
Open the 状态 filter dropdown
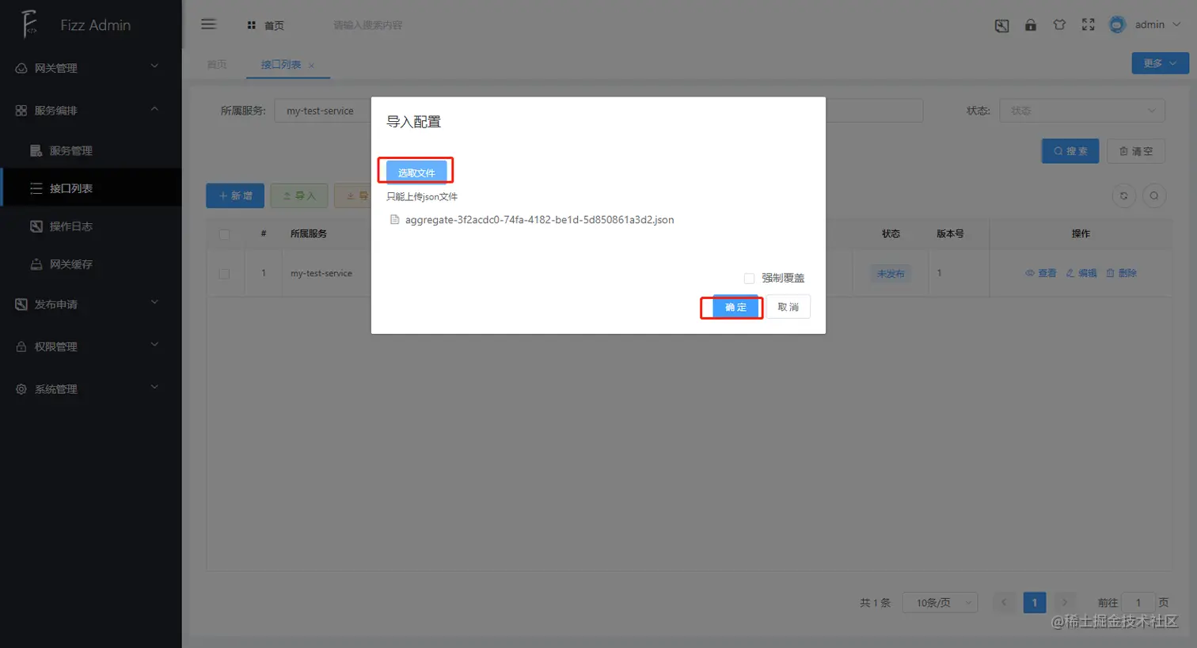tap(1081, 111)
